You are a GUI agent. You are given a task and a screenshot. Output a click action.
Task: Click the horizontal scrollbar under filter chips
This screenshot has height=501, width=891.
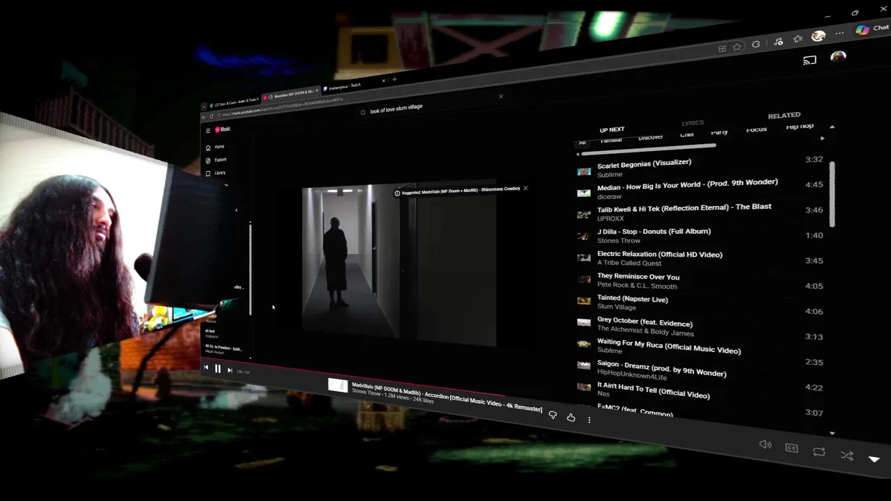click(649, 149)
